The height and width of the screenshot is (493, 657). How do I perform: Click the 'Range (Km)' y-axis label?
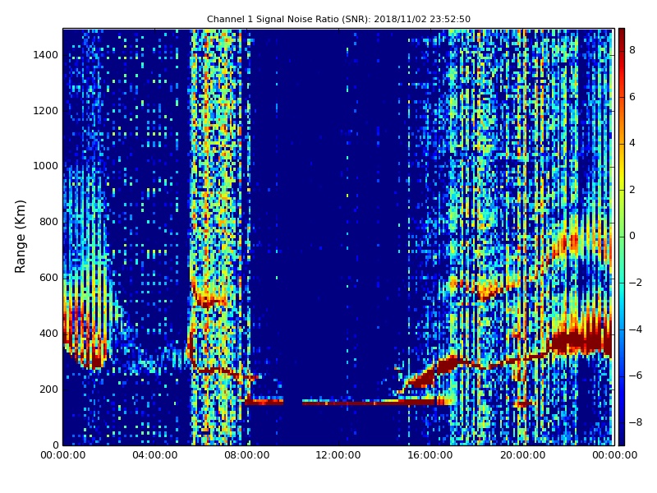(x=20, y=237)
